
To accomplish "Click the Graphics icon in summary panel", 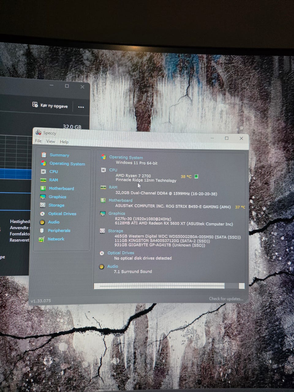I will click(103, 213).
